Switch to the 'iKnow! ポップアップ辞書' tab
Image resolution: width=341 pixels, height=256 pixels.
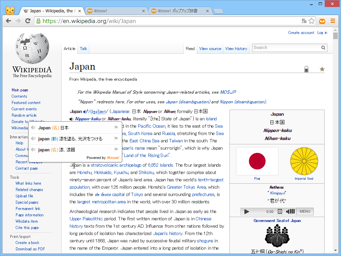180,11
